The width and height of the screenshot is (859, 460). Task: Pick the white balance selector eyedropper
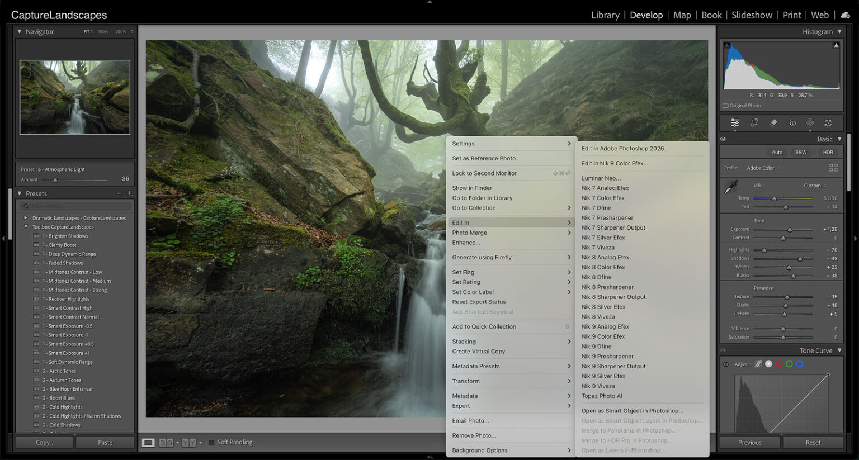tap(731, 187)
